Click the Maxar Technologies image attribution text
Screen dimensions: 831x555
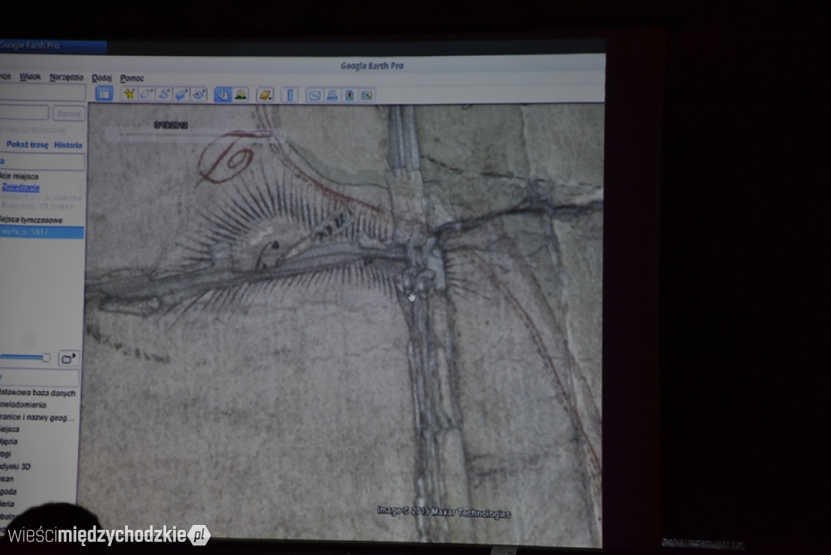[x=444, y=512]
